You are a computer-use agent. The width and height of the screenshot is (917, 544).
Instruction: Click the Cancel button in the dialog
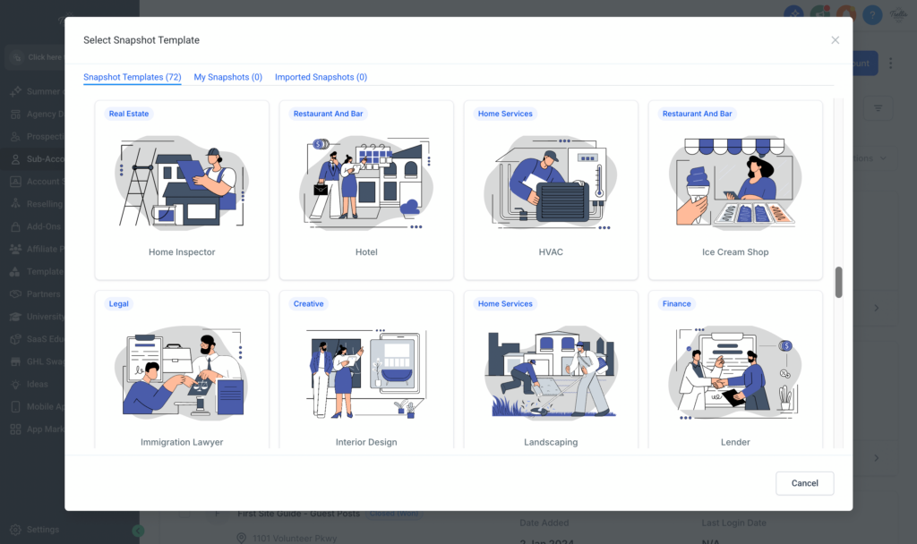point(804,482)
